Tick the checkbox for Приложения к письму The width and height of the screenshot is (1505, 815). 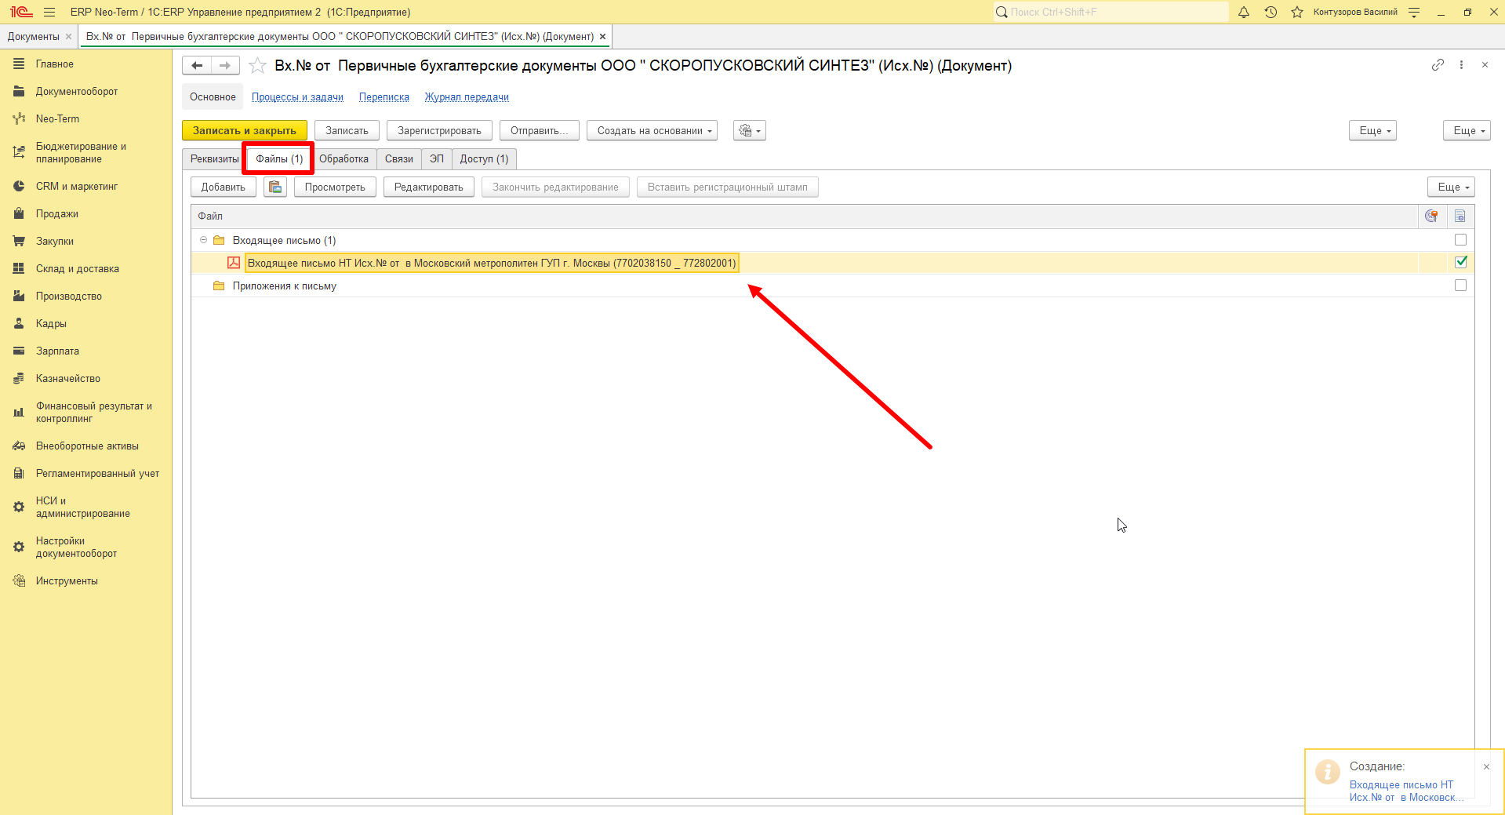click(1460, 285)
